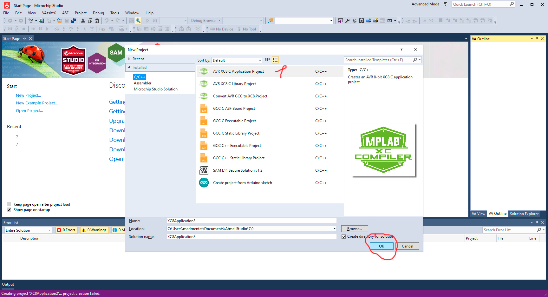
Task: Uncheck Show page on startup
Action: coord(9,210)
